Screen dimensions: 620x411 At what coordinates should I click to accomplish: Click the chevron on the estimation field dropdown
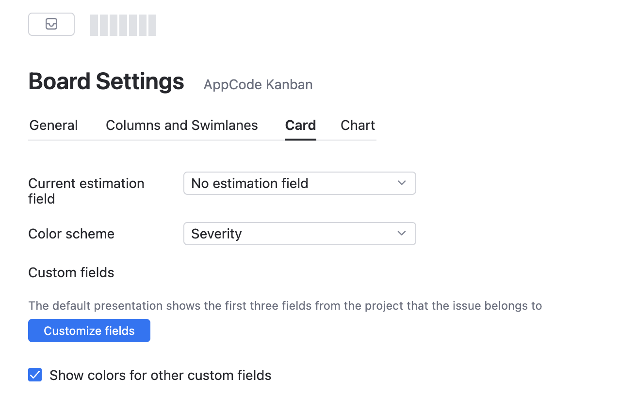[401, 183]
